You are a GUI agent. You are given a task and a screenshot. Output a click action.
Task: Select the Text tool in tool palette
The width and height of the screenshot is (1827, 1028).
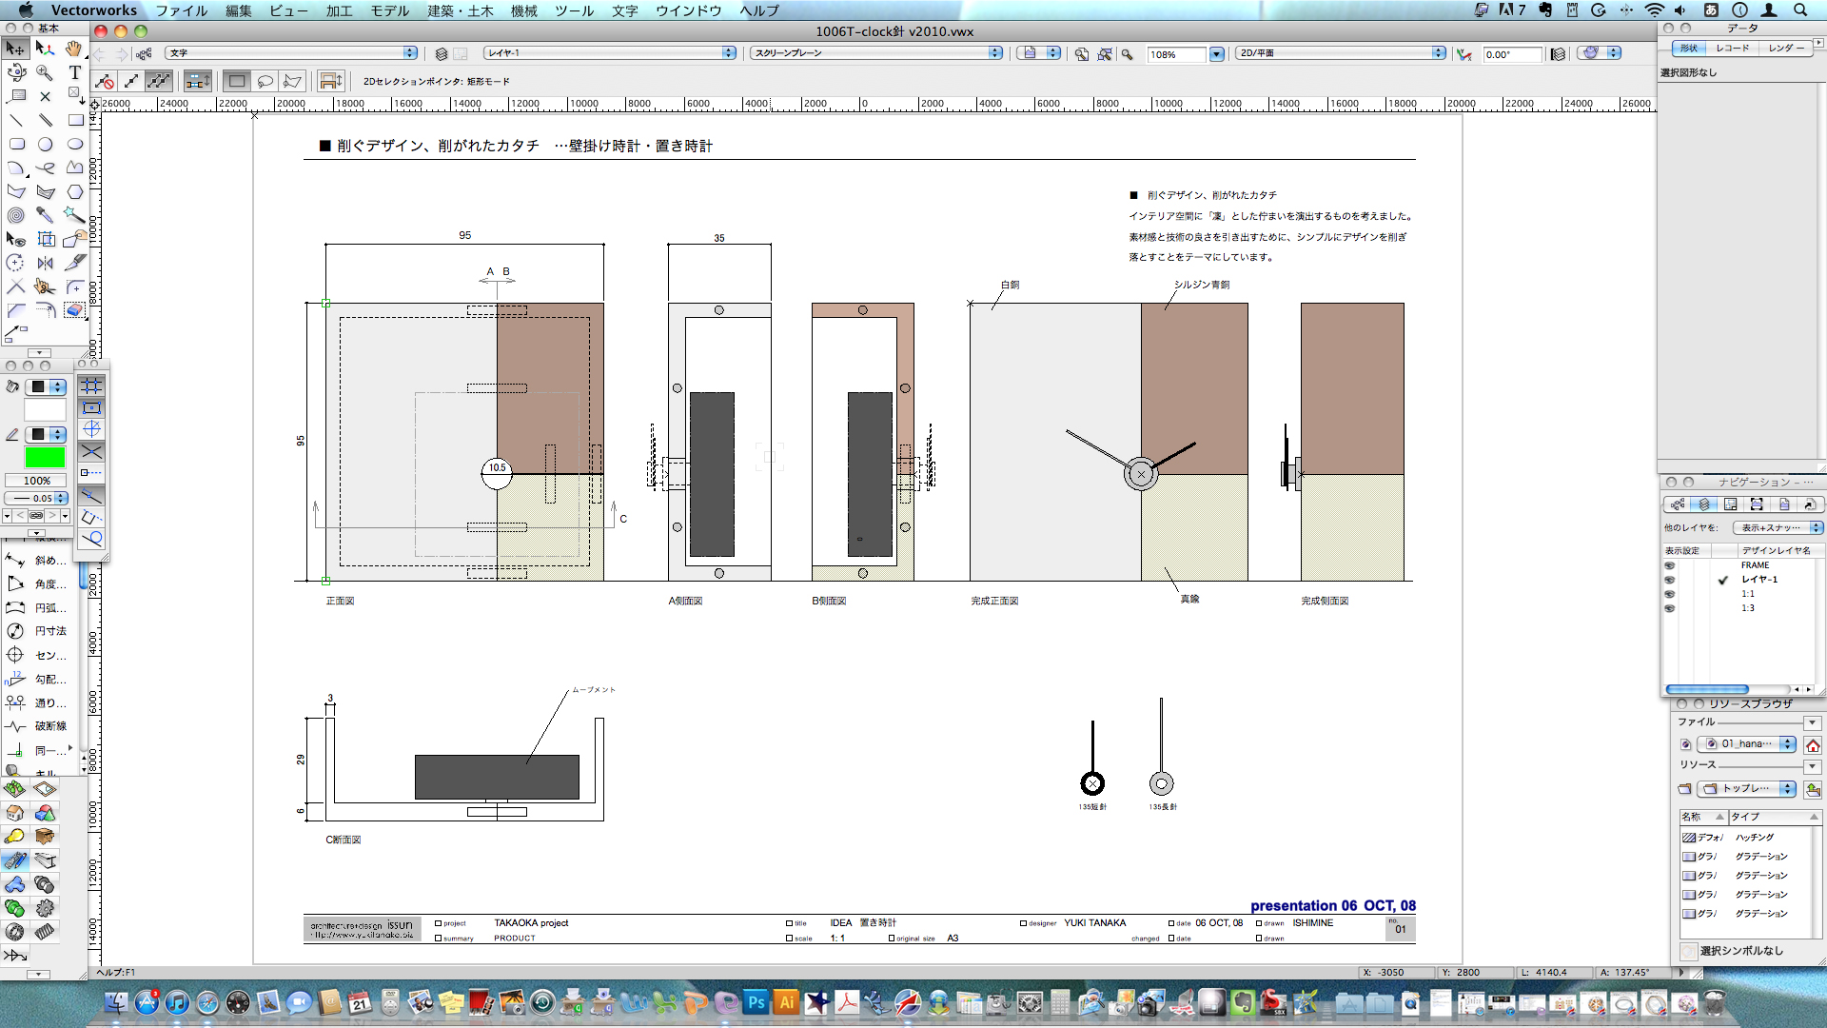click(74, 72)
